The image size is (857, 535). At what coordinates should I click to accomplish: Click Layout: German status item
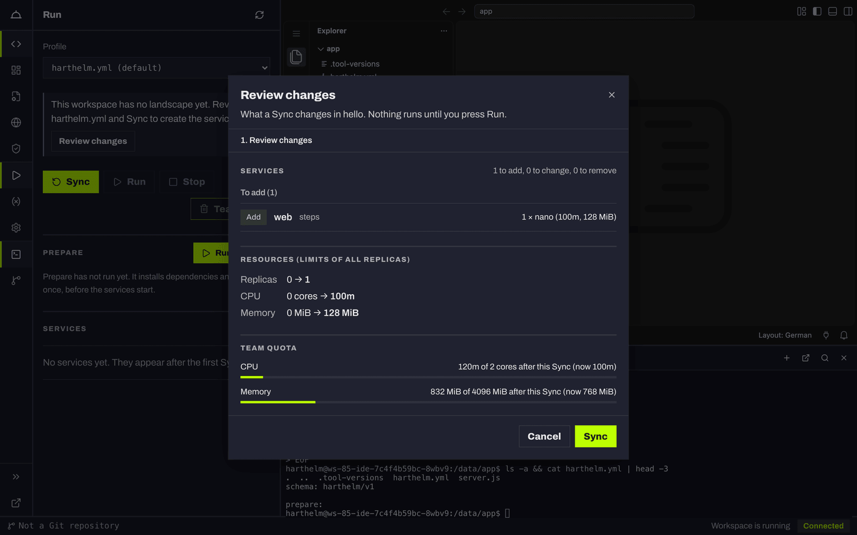(785, 335)
